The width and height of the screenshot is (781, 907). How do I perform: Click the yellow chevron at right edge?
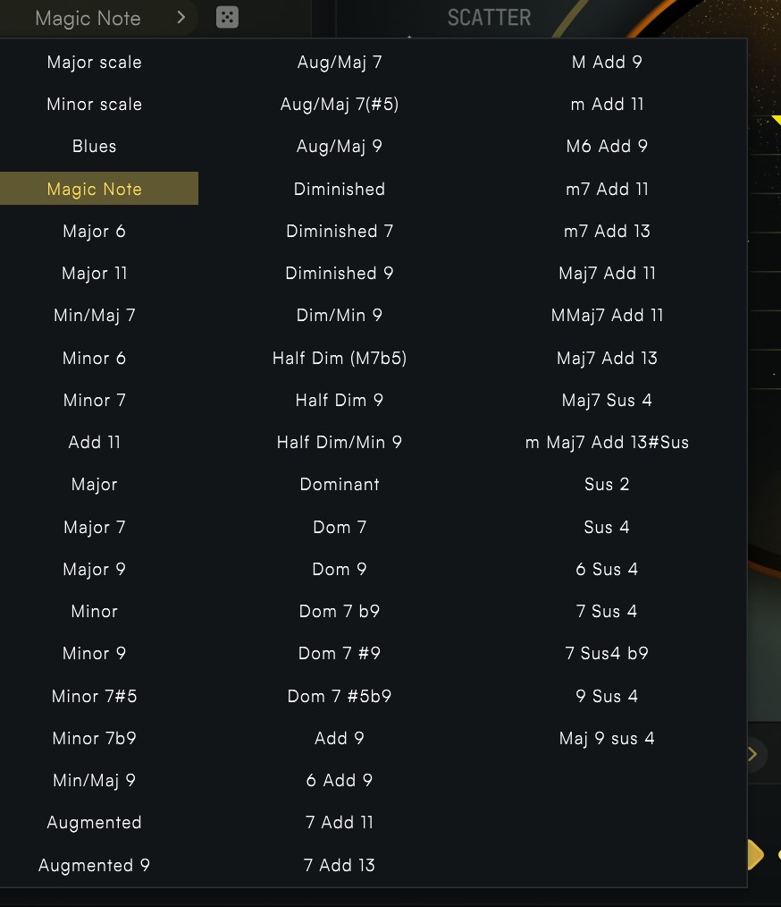pyautogui.click(x=752, y=754)
